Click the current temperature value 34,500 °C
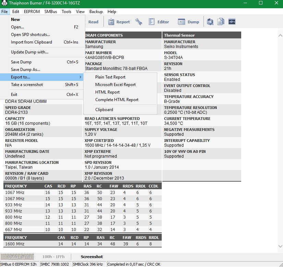Image resolution: width=283 pixels, height=267 pixels. (x=173, y=123)
